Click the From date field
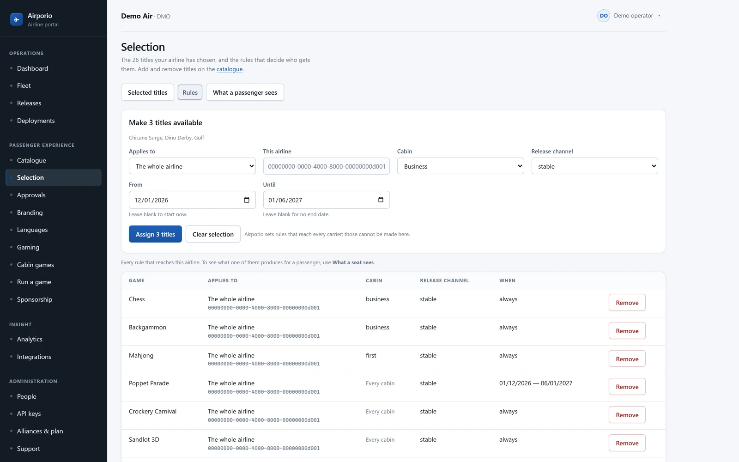Screen dimensions: 739x462 pyautogui.click(x=192, y=200)
